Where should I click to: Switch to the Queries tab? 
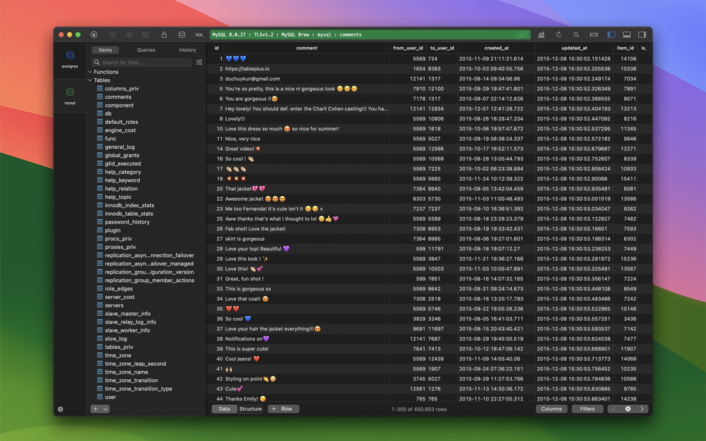point(146,50)
